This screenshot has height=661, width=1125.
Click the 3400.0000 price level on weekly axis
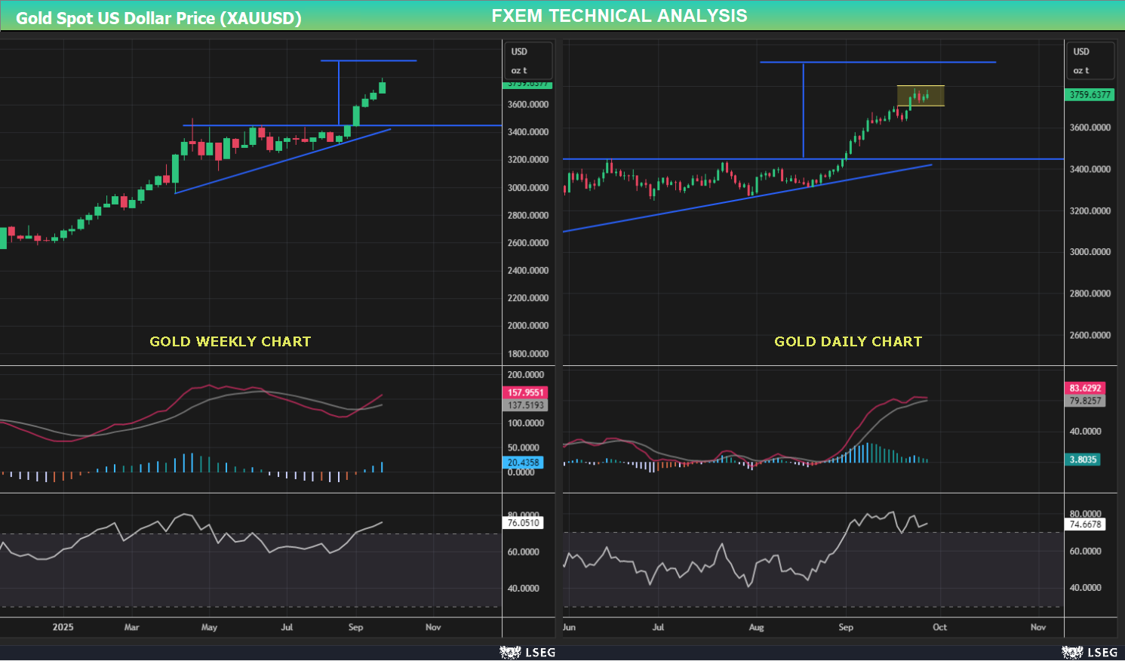(529, 131)
